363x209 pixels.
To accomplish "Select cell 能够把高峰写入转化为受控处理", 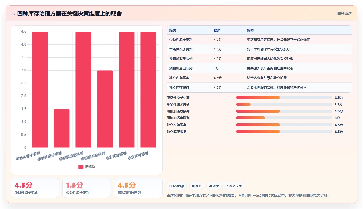I will [270, 59].
